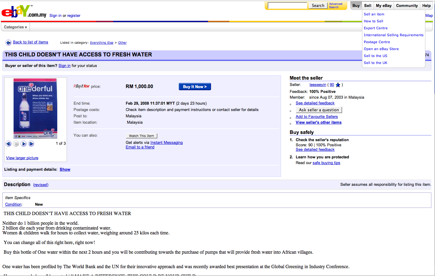Click Add to Favourite Sellers link
The image size is (435, 276).
pos(317,117)
